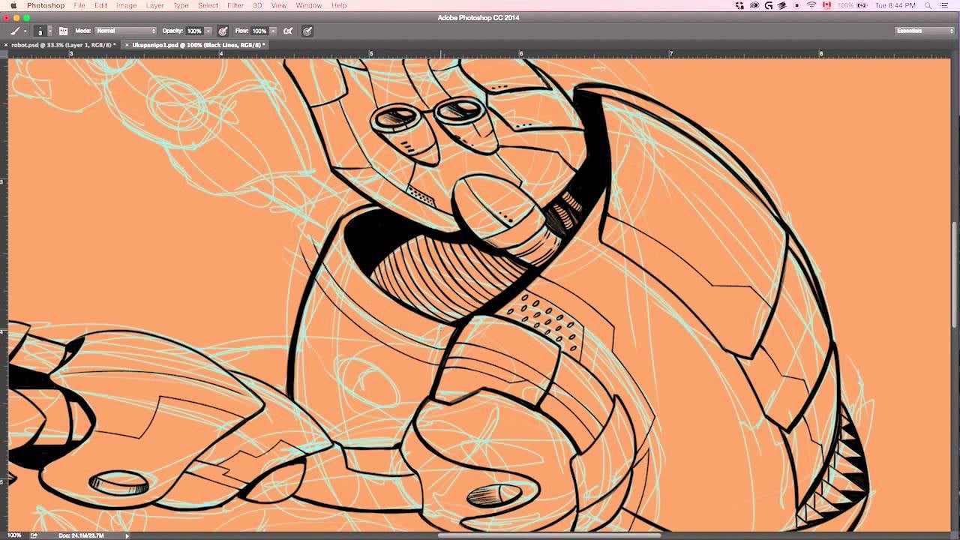The width and height of the screenshot is (960, 540).
Task: Expand the blending Mode dropdown
Action: point(125,31)
